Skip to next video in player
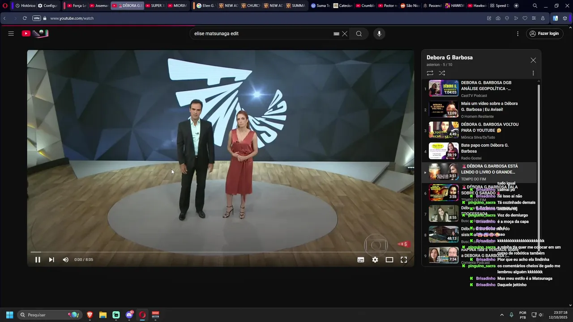This screenshot has width=573, height=322. tap(51, 260)
